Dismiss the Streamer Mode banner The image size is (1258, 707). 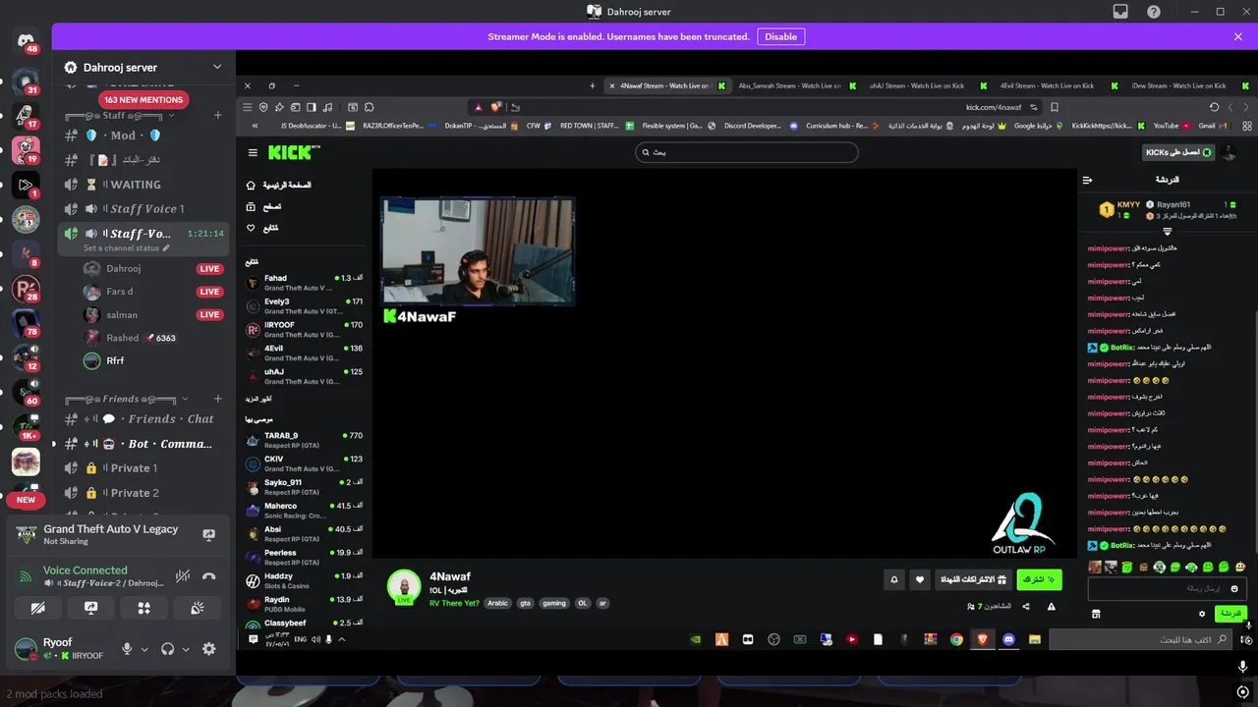pos(1238,36)
